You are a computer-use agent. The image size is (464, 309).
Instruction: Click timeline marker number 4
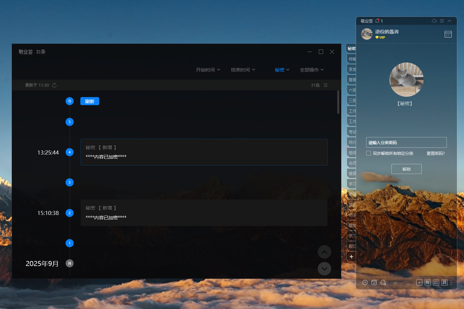click(70, 152)
